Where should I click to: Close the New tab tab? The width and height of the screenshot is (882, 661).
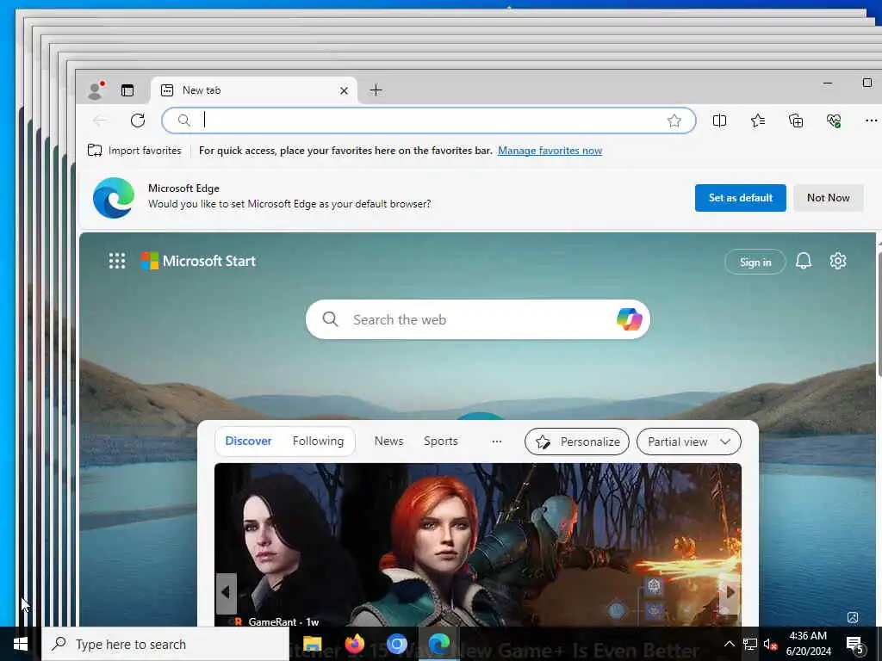pyautogui.click(x=344, y=90)
